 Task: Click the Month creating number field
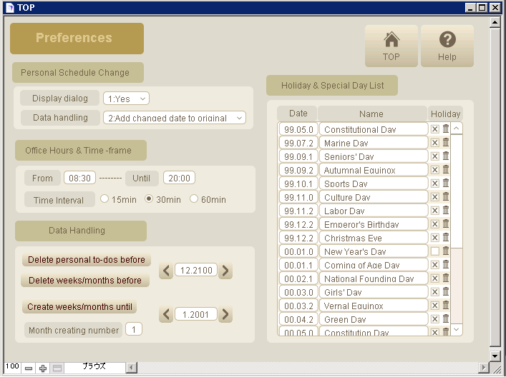(134, 329)
